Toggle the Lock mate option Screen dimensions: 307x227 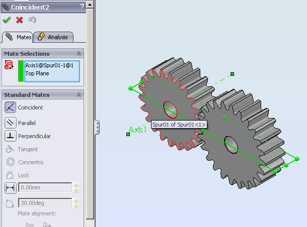click(x=10, y=175)
